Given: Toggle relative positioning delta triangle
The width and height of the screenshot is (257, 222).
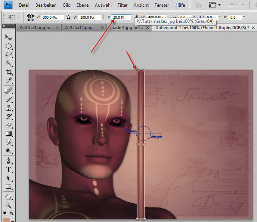Looking at the screenshot, I should [x=68, y=18].
